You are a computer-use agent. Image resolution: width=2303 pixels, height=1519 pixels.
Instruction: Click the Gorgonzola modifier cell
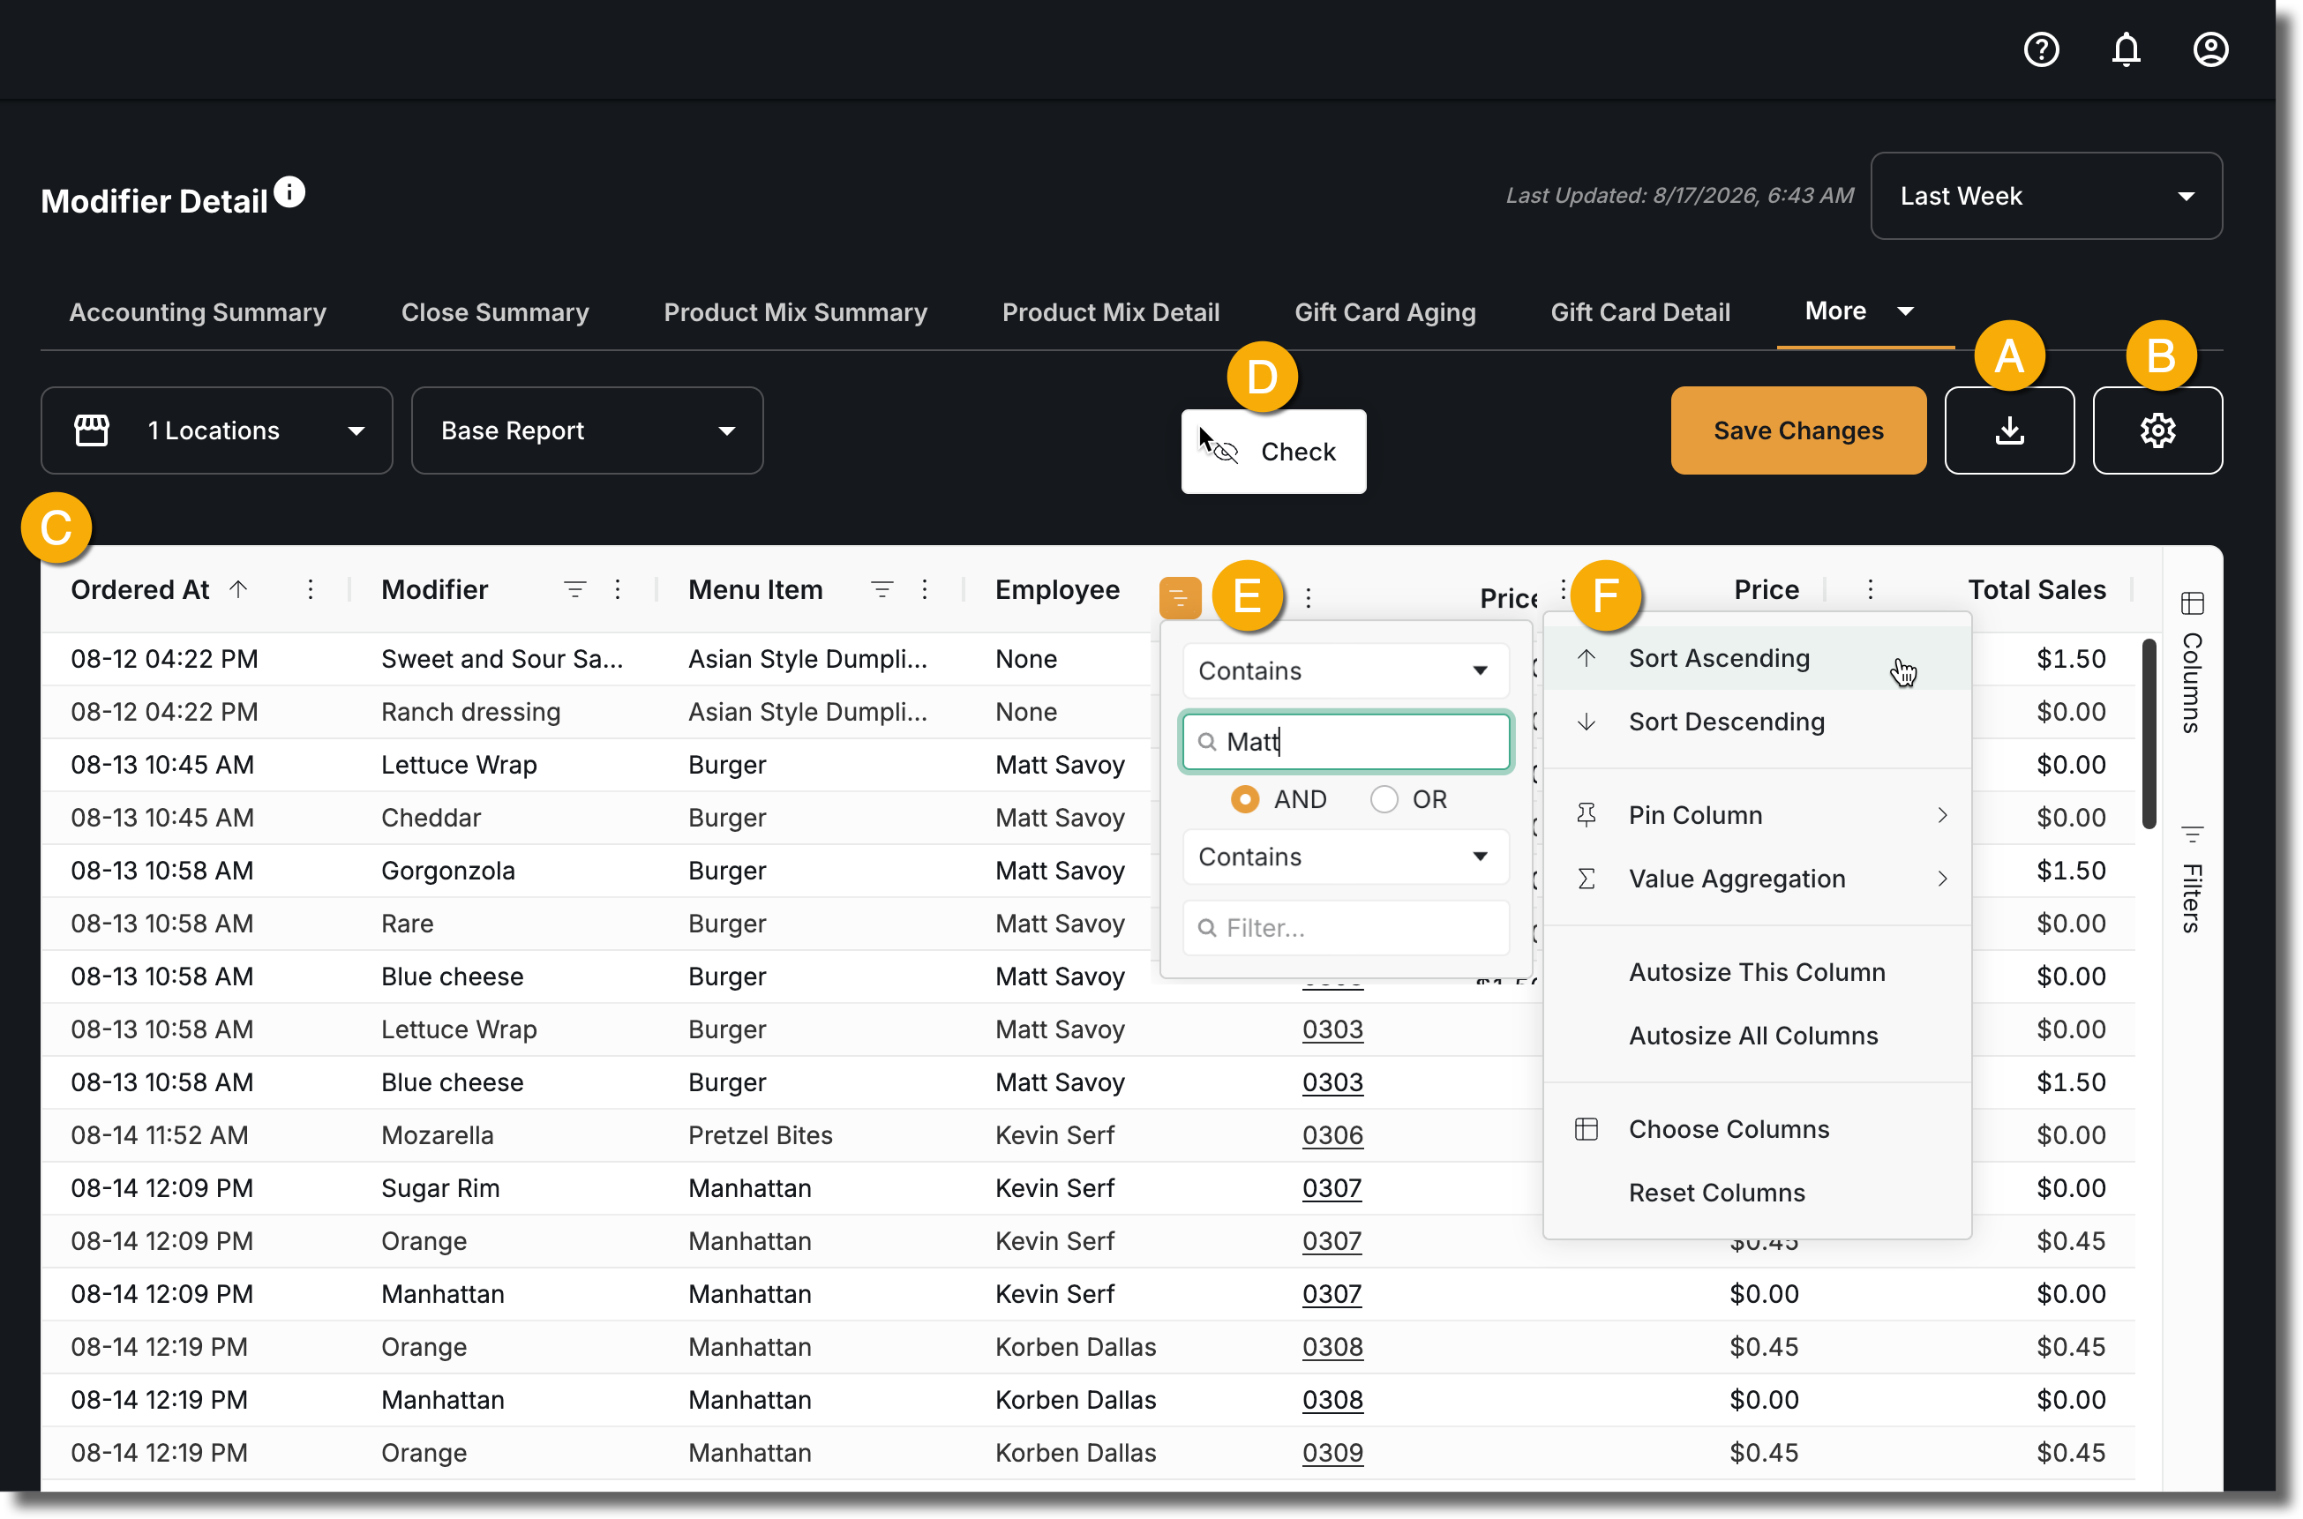pyautogui.click(x=447, y=870)
